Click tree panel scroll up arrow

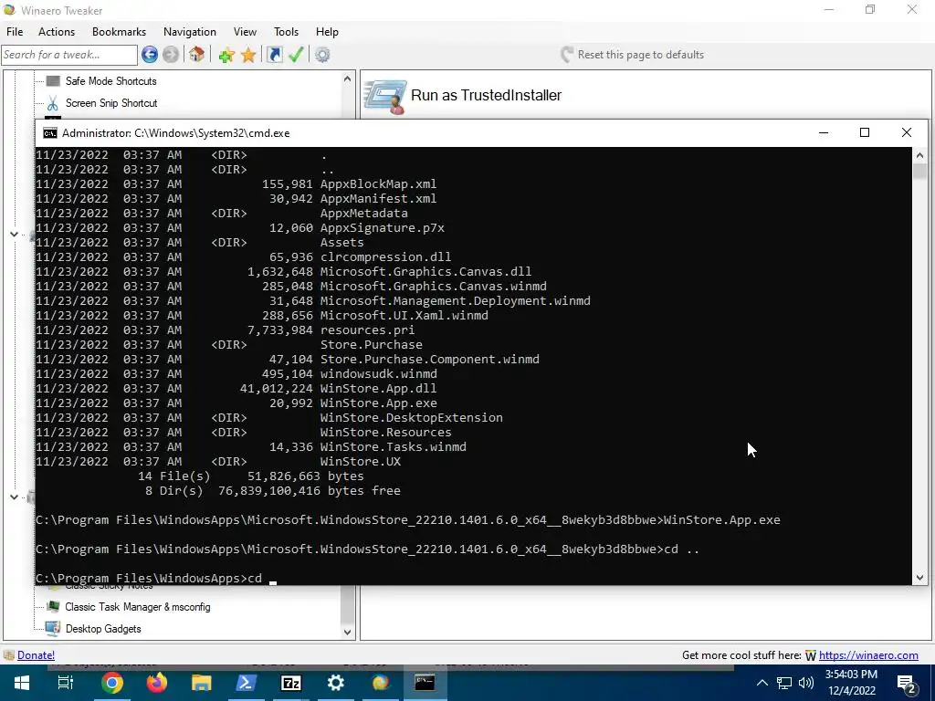pyautogui.click(x=348, y=78)
